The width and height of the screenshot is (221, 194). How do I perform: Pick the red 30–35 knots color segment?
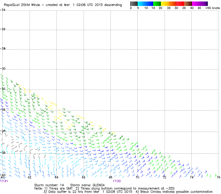(180, 4)
